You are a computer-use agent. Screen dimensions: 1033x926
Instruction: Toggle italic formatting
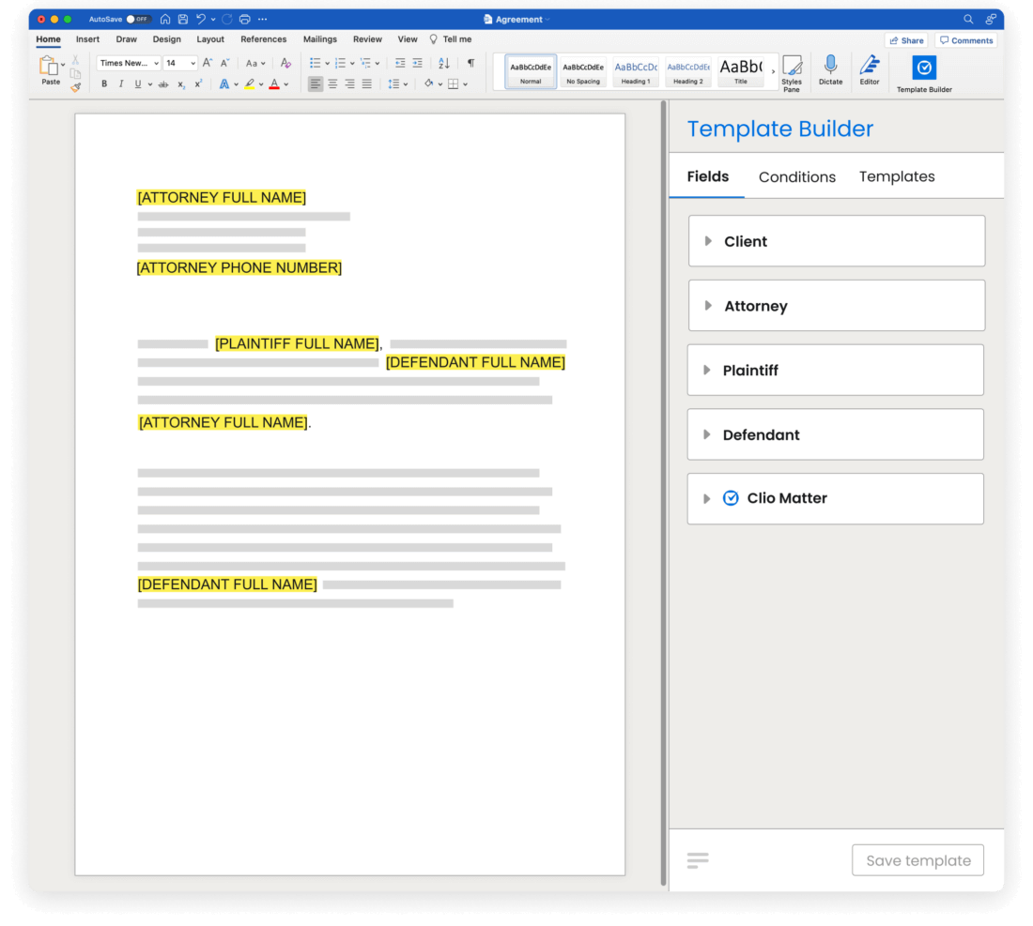[x=121, y=83]
